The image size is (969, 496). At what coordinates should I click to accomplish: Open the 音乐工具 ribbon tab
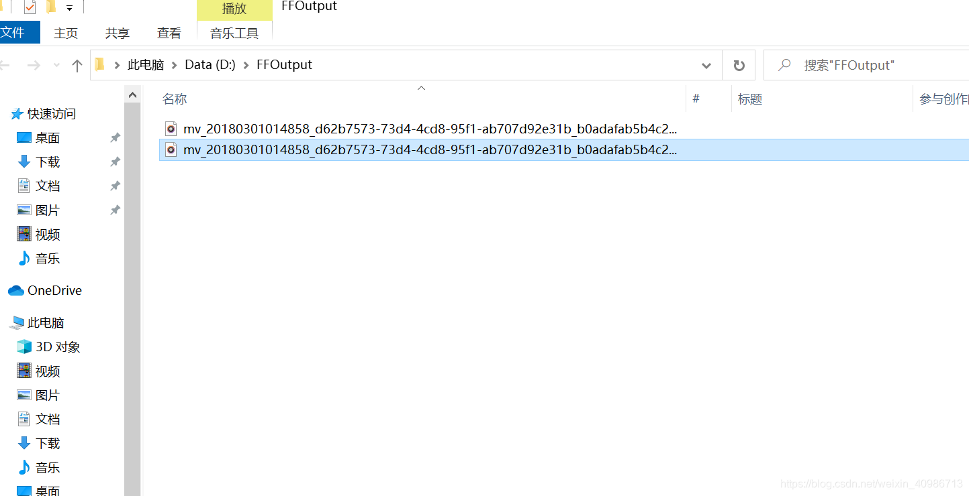click(234, 33)
